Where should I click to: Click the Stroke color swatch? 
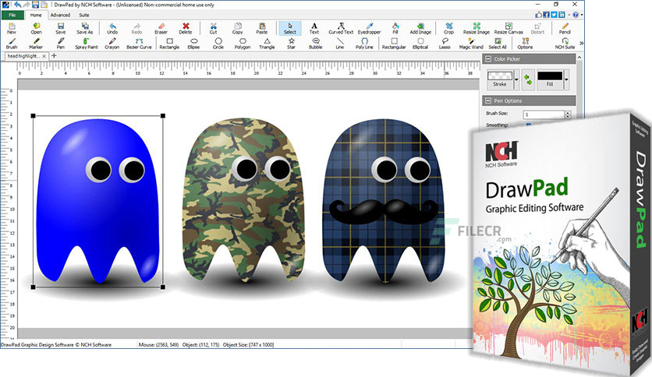point(500,76)
